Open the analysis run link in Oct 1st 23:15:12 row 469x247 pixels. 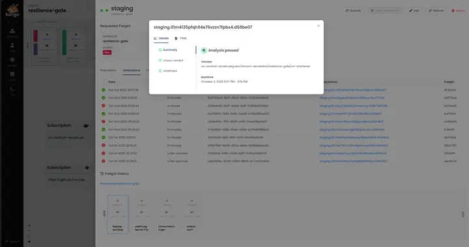[354, 138]
